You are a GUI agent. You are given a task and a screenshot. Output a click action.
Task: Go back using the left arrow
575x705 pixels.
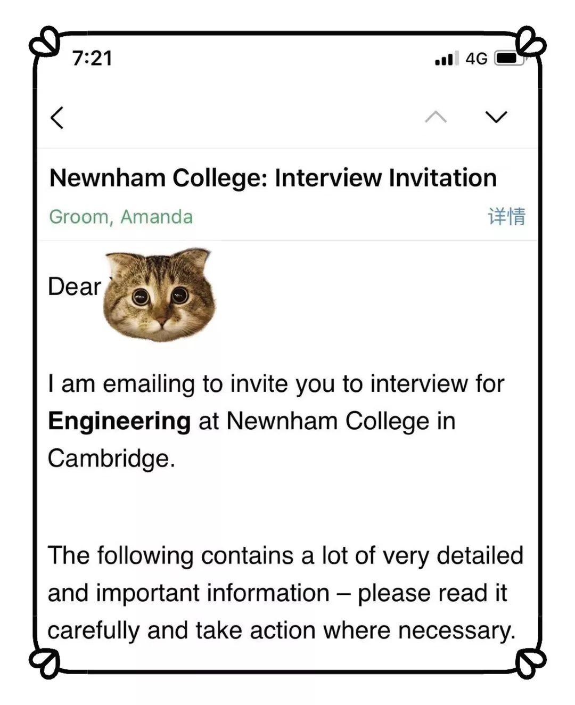point(57,118)
